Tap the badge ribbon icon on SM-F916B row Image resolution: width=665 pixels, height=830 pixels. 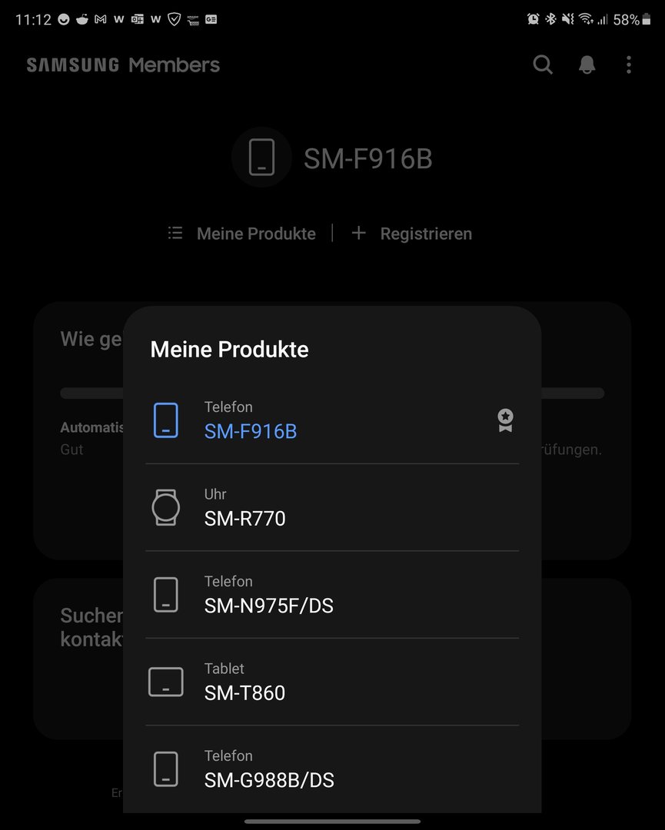[x=506, y=420]
